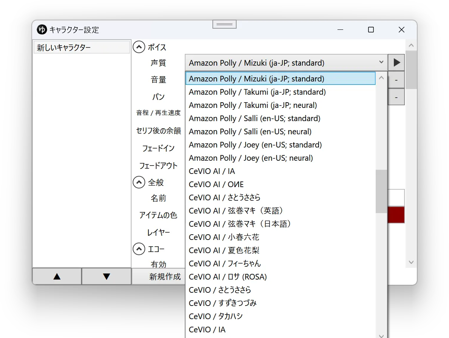Select CeVIO AI / ロサ (ROSA) voice
The image size is (449, 338).
pyautogui.click(x=280, y=277)
